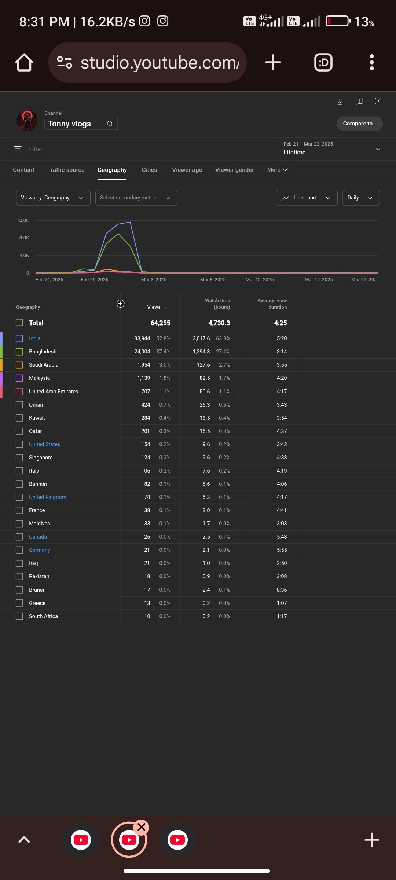The width and height of the screenshot is (396, 880).
Task: Open the Germany geography link
Action: (x=40, y=550)
